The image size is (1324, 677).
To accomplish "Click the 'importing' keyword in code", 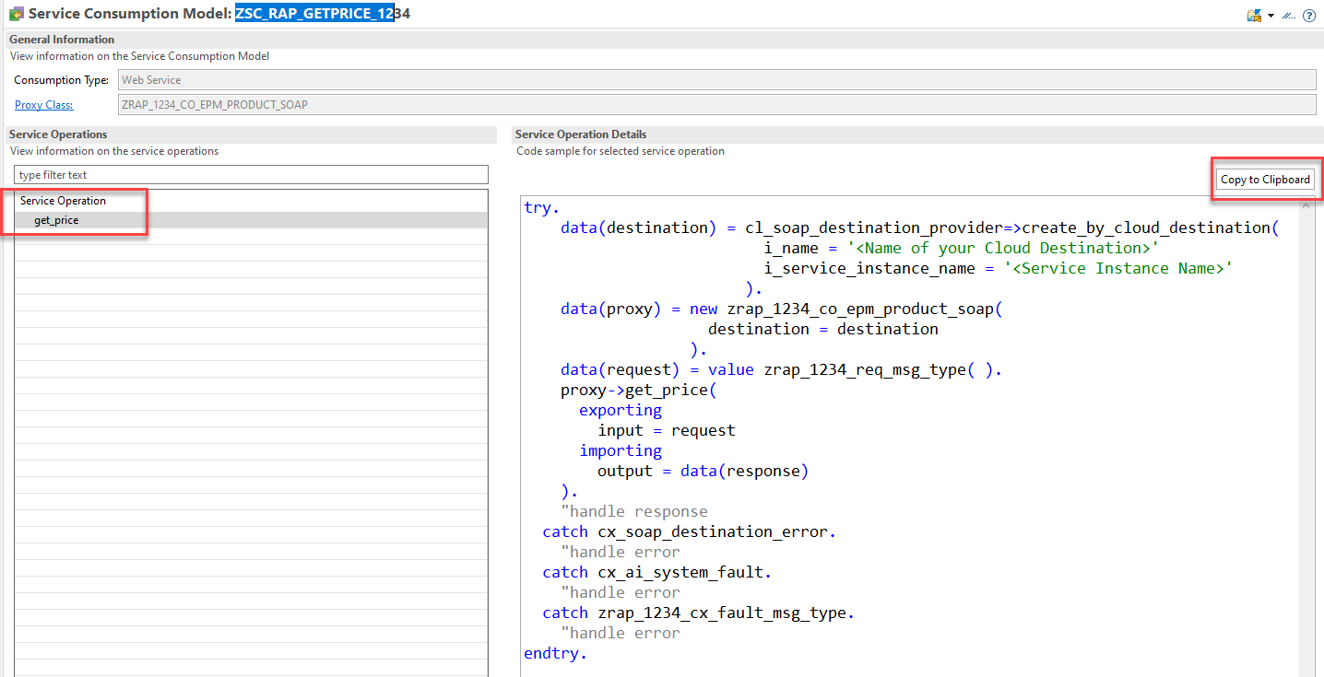I will (621, 451).
